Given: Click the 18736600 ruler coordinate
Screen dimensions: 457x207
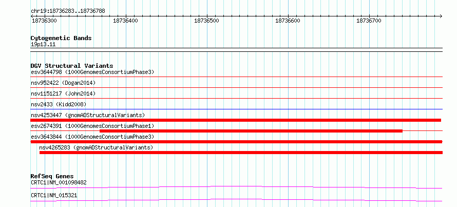Looking at the screenshot, I should click(x=288, y=21).
